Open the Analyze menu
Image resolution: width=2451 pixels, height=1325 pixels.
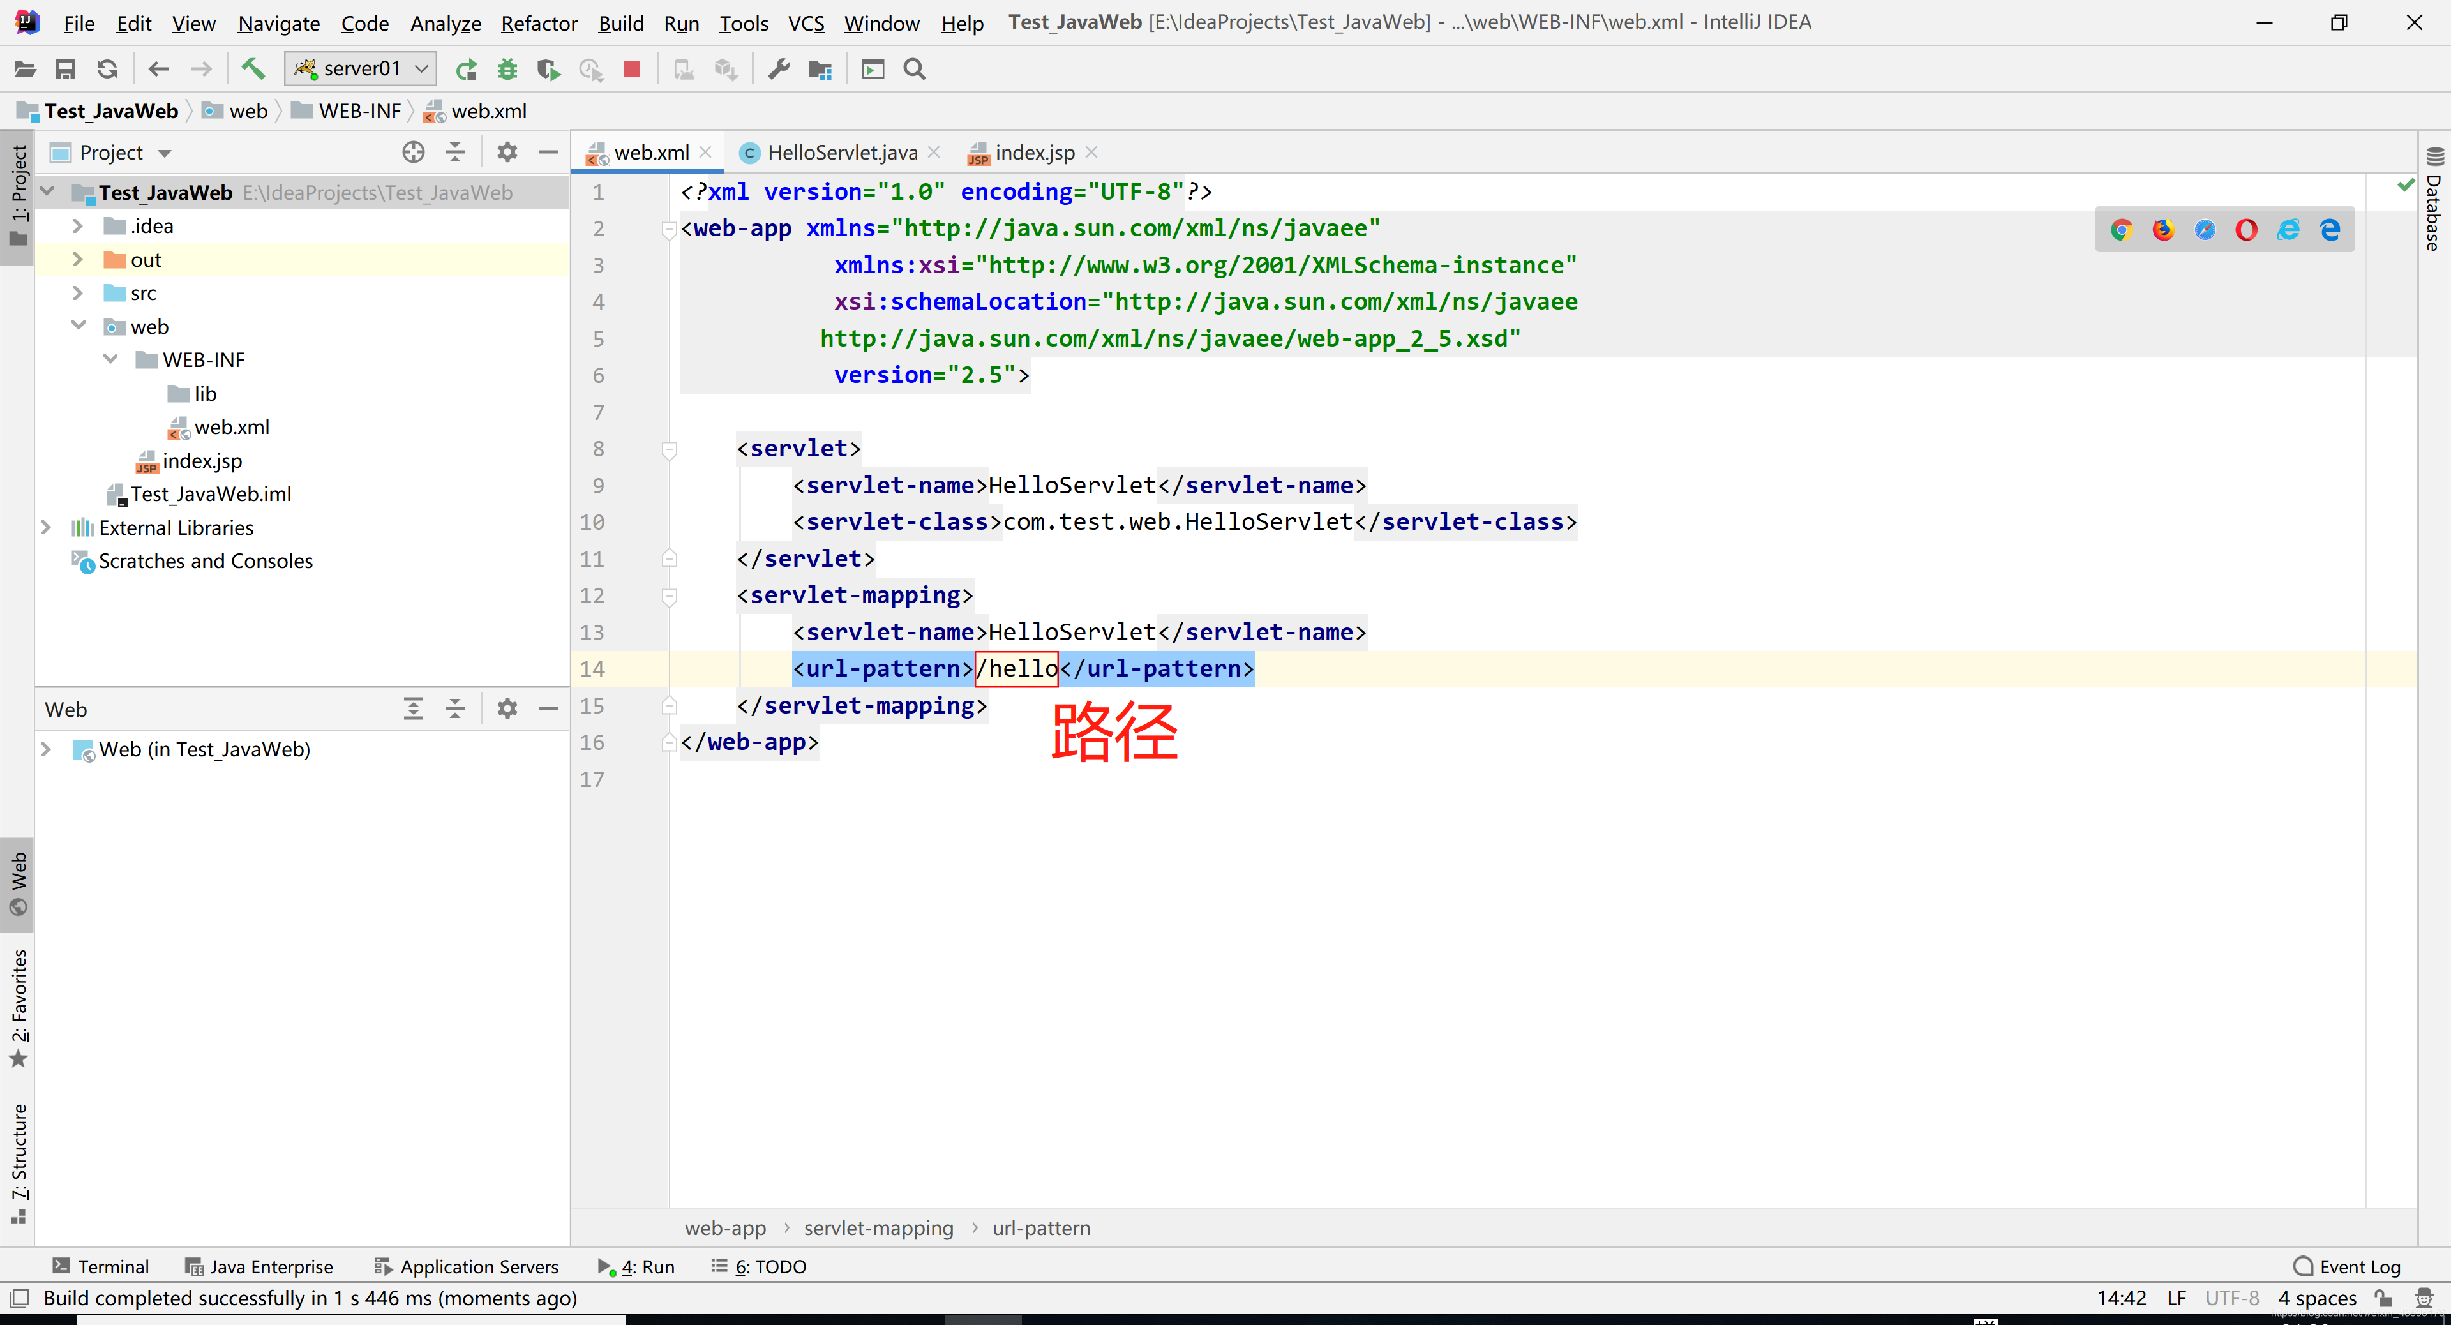[x=446, y=23]
